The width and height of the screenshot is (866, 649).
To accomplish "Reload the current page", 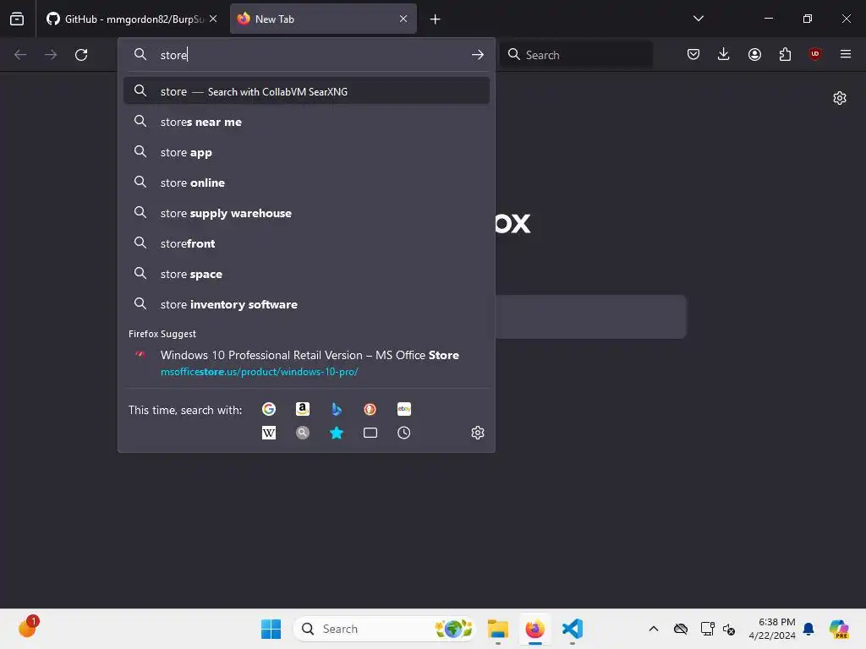I will coord(81,55).
